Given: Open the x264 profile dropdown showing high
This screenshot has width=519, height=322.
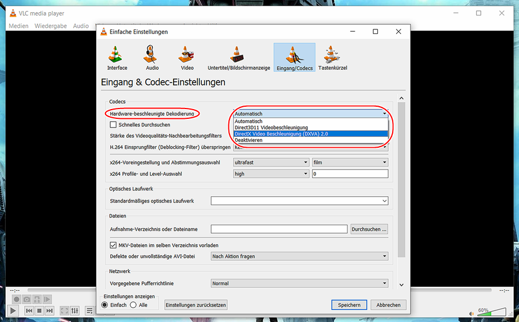Looking at the screenshot, I should click(x=272, y=174).
